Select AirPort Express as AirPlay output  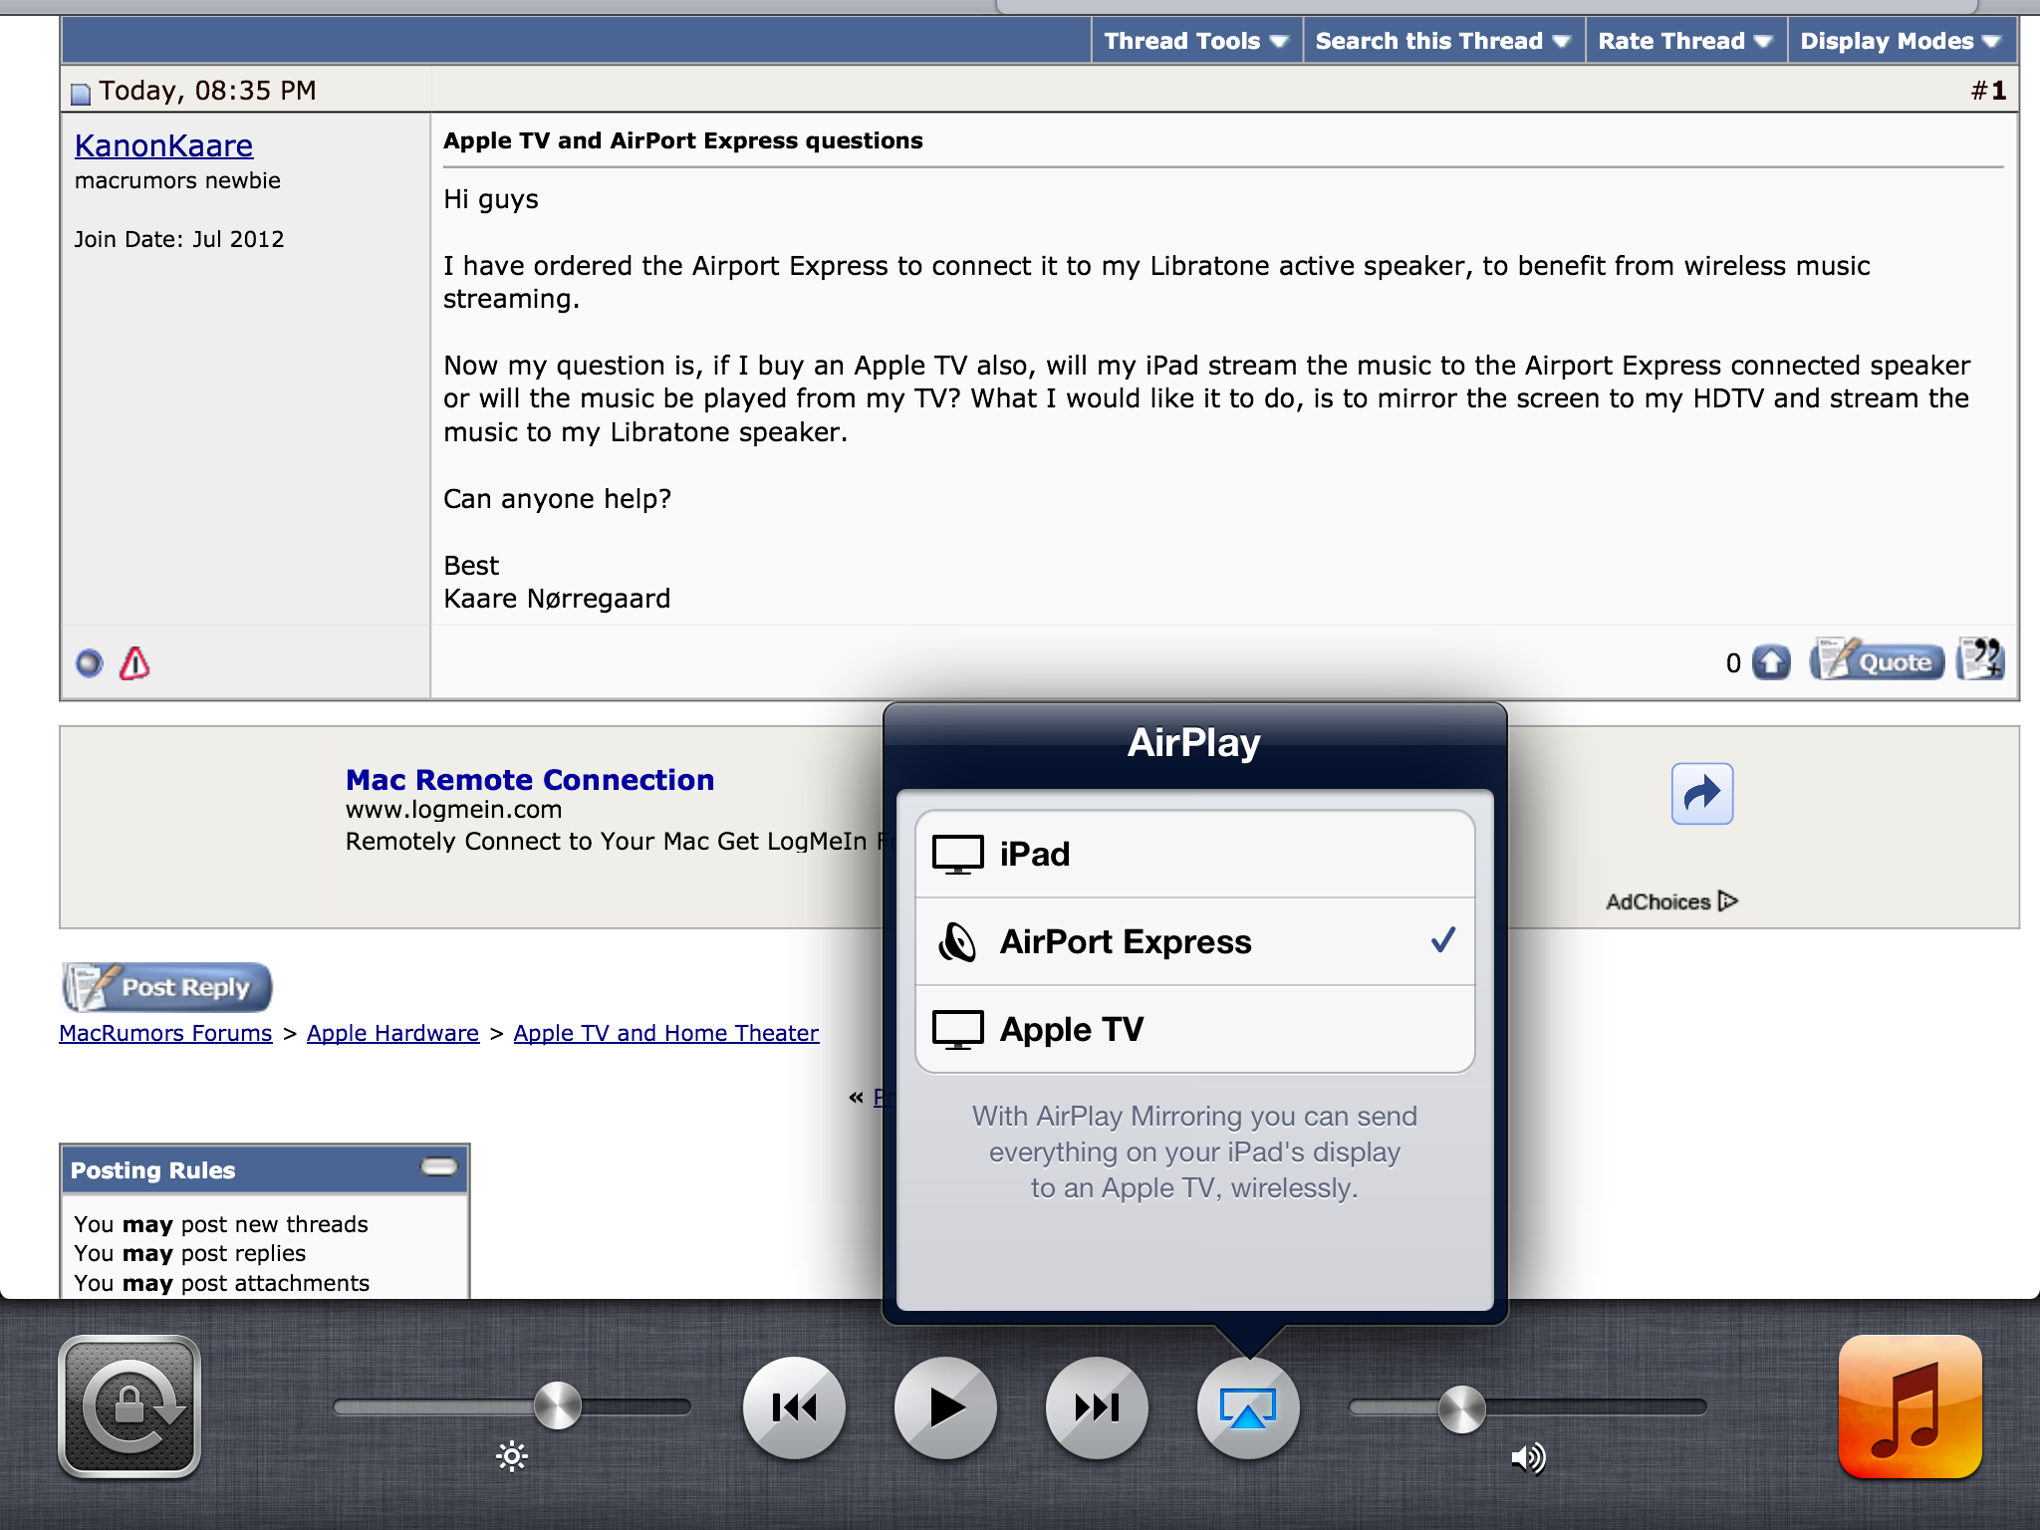1194,941
